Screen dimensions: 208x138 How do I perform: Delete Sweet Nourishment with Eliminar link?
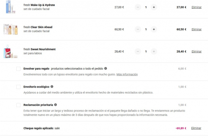[x=196, y=51]
